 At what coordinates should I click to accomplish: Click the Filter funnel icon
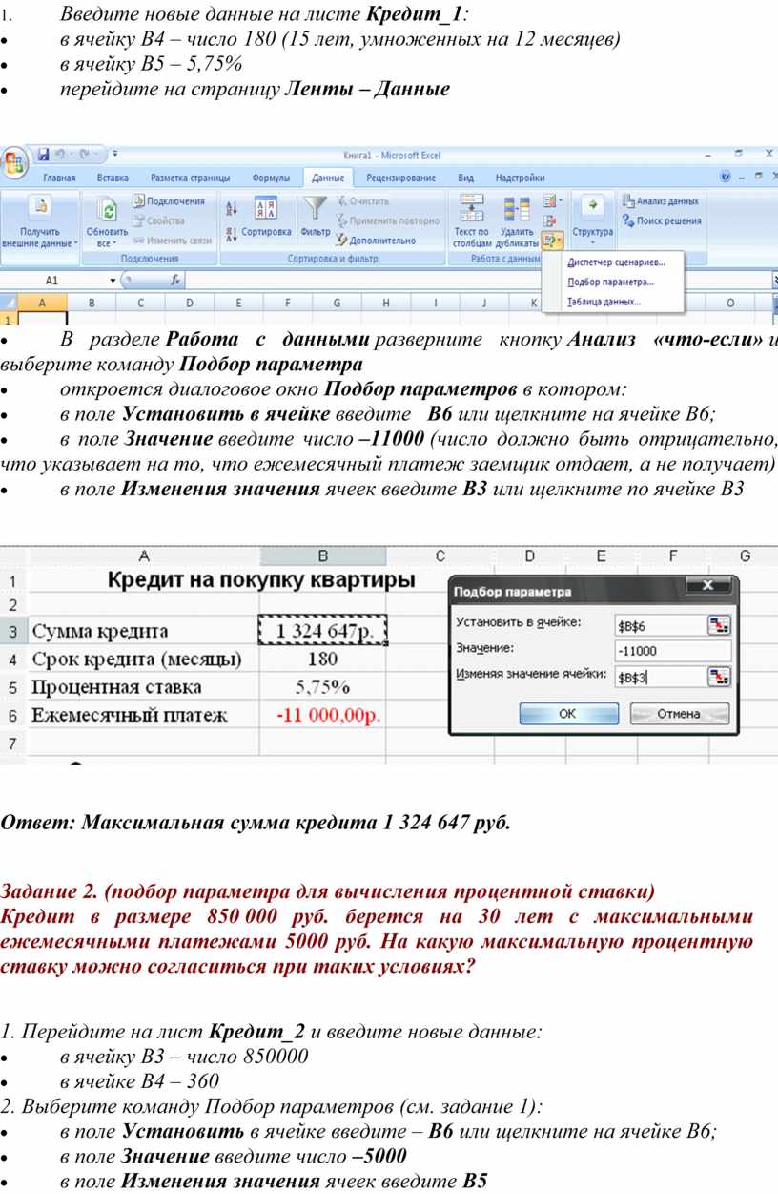[314, 209]
